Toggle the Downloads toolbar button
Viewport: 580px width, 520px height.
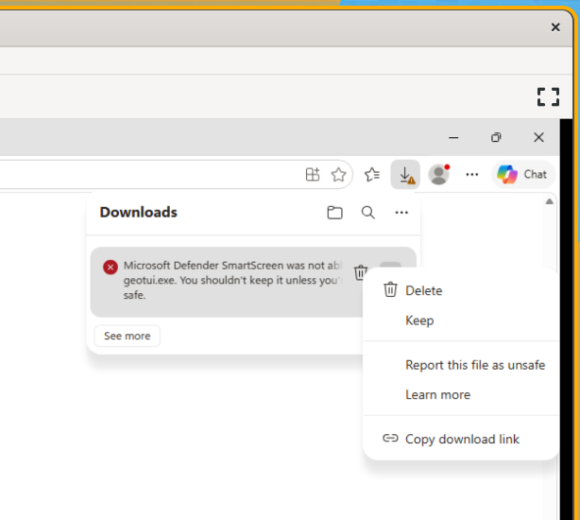(x=405, y=175)
